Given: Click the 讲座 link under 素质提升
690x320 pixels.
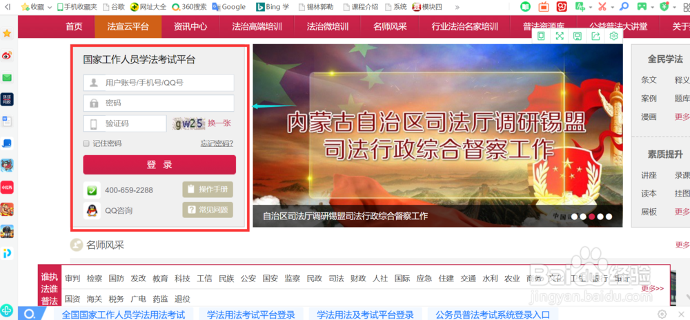Looking at the screenshot, I should coord(649,175).
